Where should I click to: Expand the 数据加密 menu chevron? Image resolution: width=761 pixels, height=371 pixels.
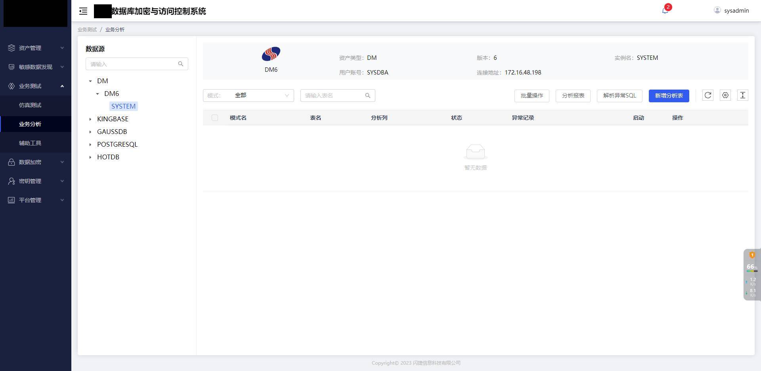(62, 162)
